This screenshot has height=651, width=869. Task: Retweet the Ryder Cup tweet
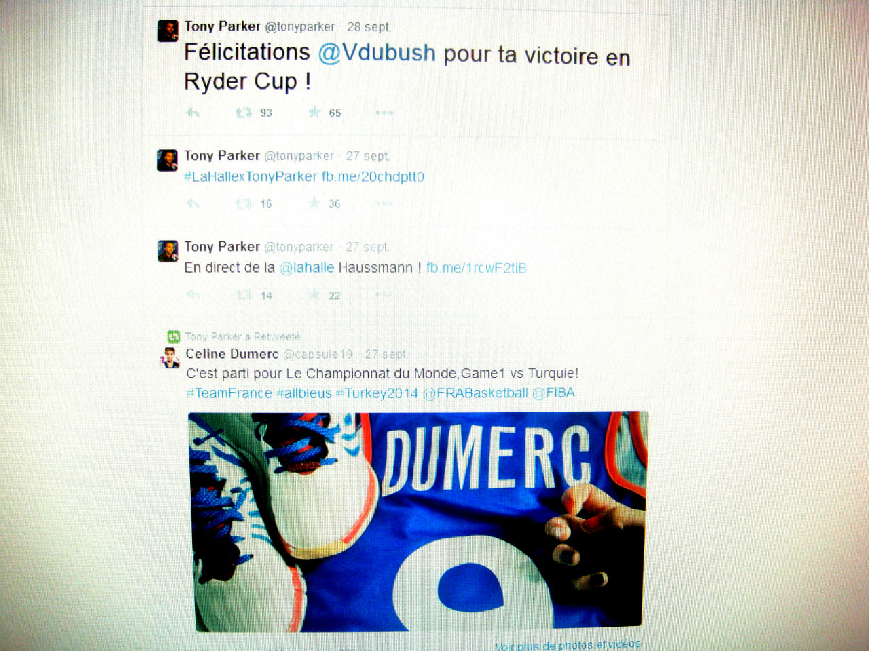243,113
